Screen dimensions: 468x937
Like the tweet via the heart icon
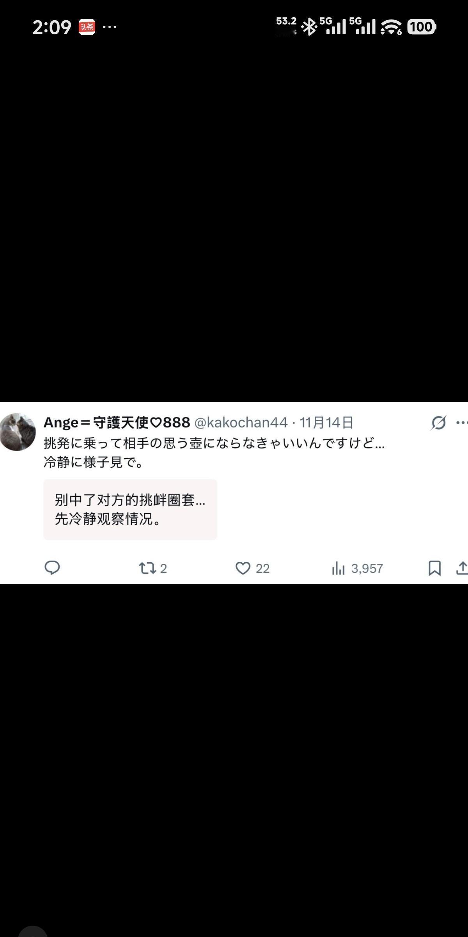243,568
